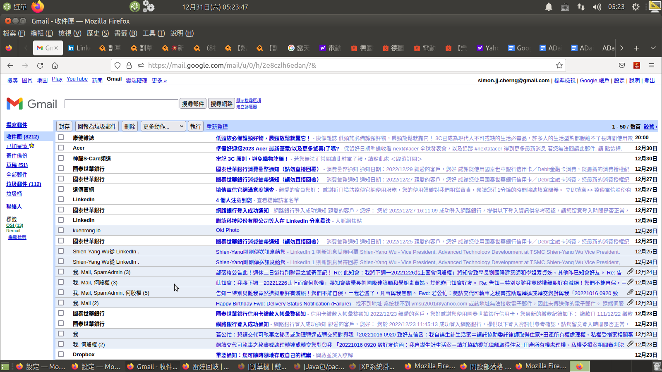662x372 pixels.
Task: Click the 執行 button
Action: click(196, 126)
